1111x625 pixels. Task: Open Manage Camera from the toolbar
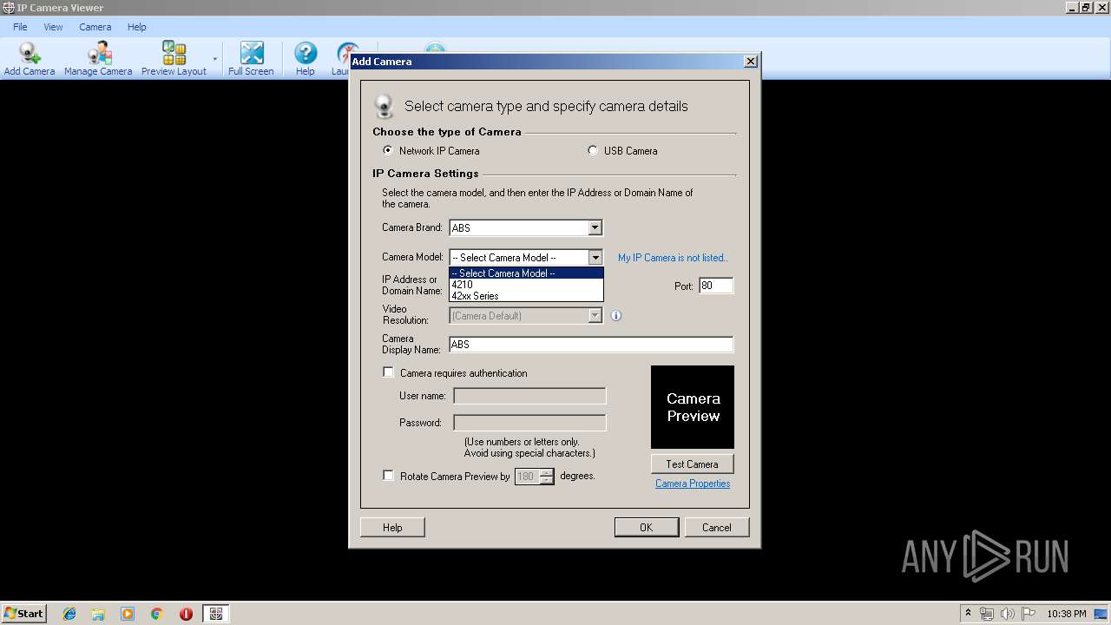(98, 59)
